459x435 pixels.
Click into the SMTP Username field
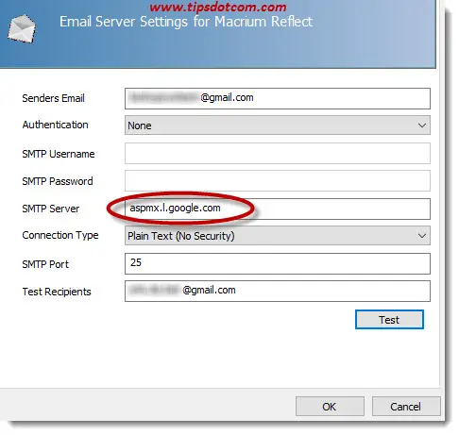point(278,154)
